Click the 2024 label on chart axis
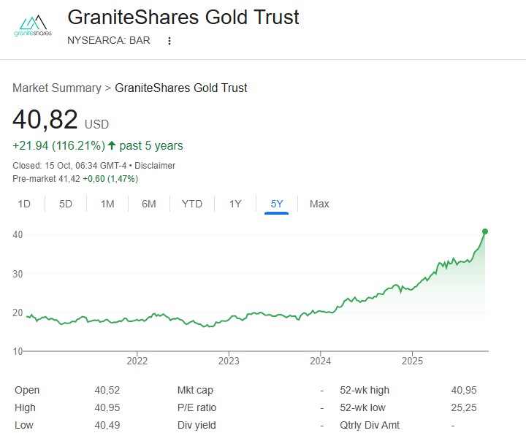The height and width of the screenshot is (433, 526). click(x=321, y=360)
